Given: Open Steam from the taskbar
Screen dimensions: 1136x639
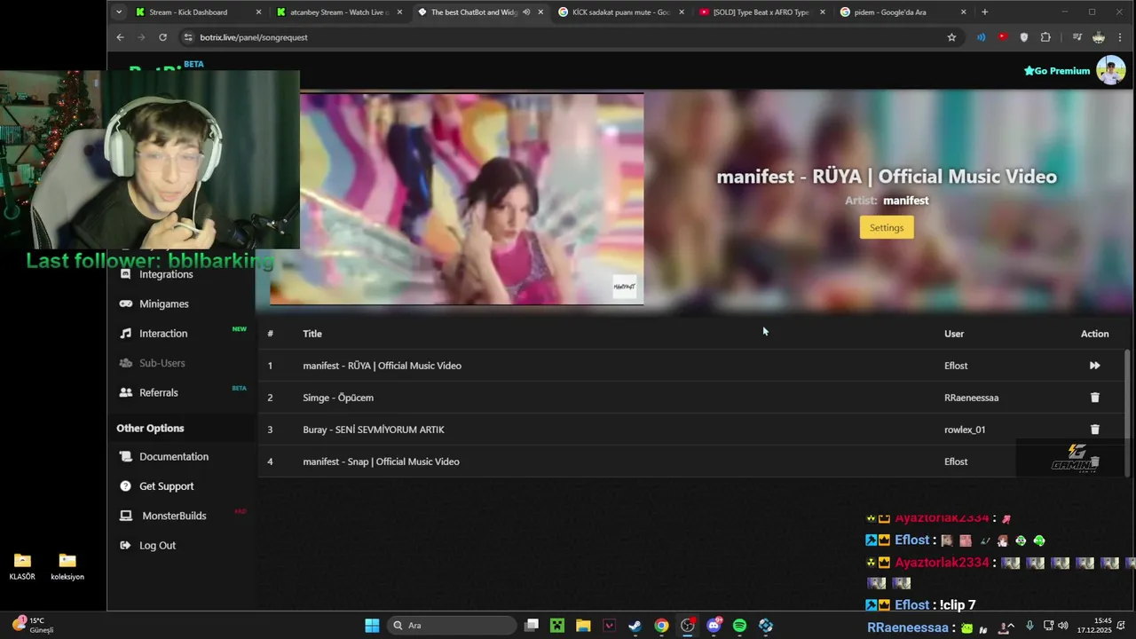Looking at the screenshot, I should [635, 626].
